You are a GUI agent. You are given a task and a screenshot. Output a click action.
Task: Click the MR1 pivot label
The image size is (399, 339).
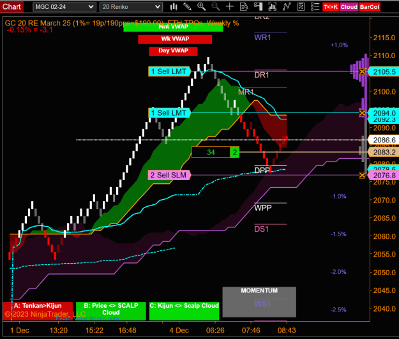(x=246, y=92)
